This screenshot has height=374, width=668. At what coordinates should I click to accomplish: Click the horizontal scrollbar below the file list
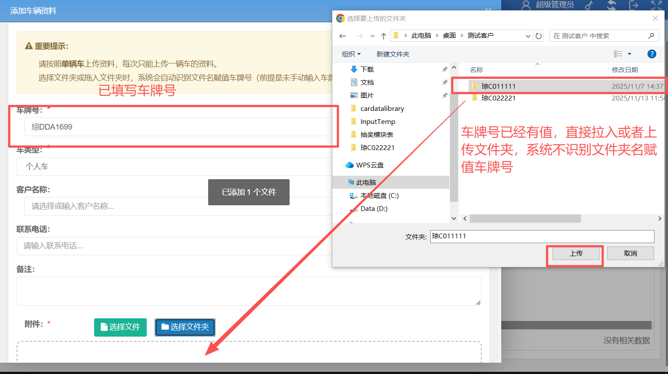pyautogui.click(x=525, y=219)
